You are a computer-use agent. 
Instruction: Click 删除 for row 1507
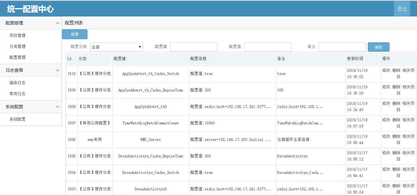point(396,120)
